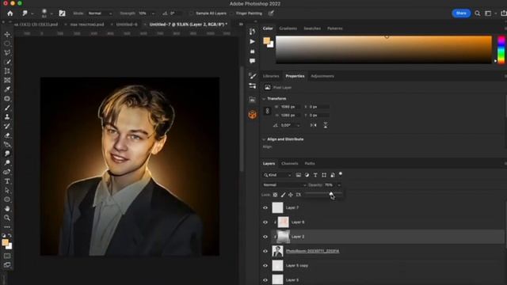This screenshot has height=285, width=507.
Task: Select the Polygonal Lasso tool
Action: 7,53
